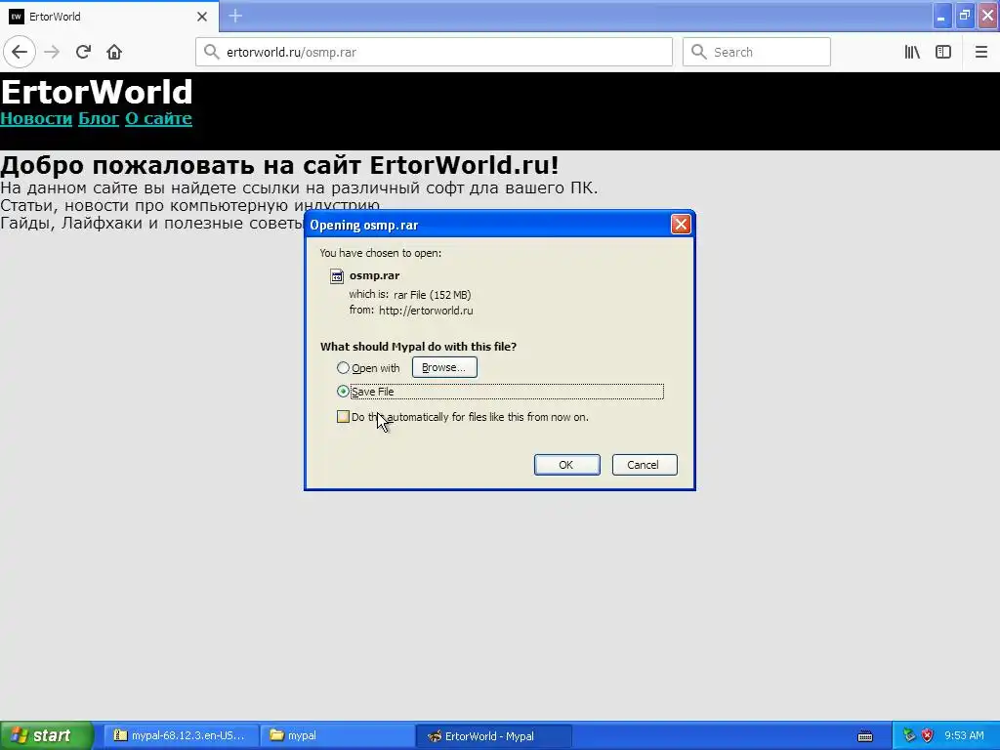This screenshot has height=750, width=1000.
Task: Open the Новости link
Action: (x=36, y=118)
